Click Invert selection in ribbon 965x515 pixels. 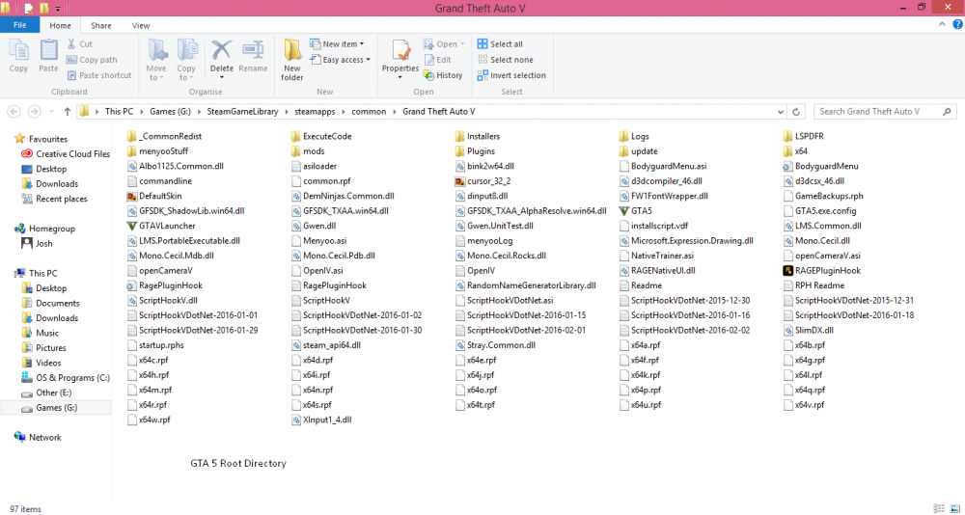(512, 75)
